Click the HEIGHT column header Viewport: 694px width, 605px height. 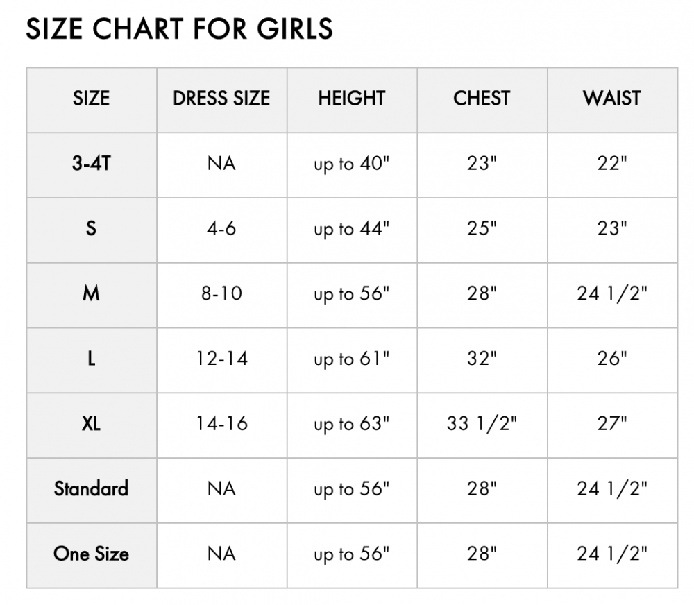[x=352, y=100]
